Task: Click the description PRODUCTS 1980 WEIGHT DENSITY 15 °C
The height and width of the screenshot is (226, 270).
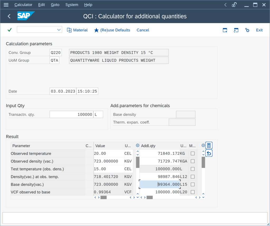Action: coord(119,53)
